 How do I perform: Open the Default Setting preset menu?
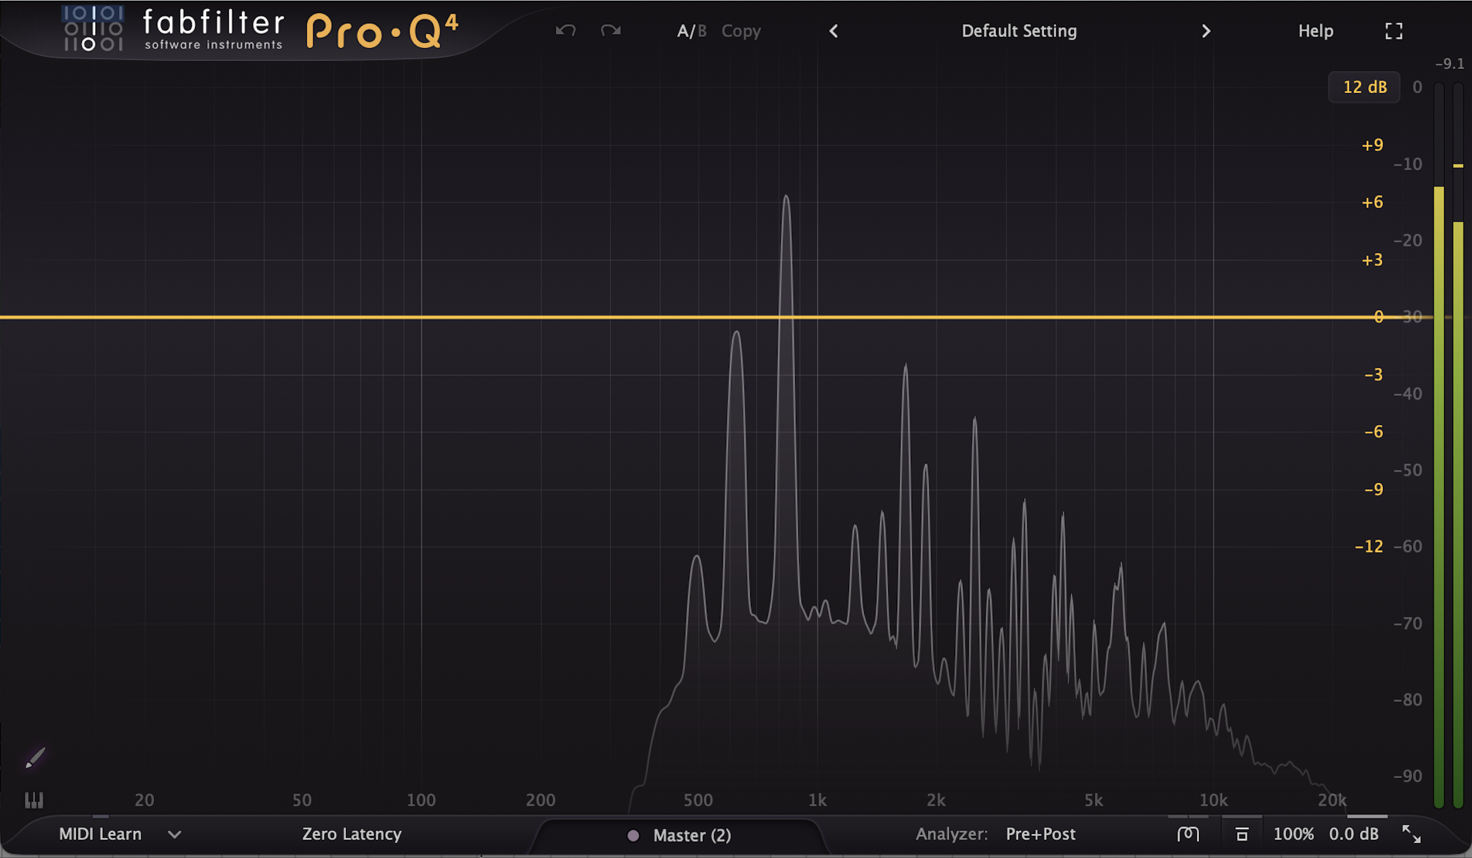[1019, 31]
